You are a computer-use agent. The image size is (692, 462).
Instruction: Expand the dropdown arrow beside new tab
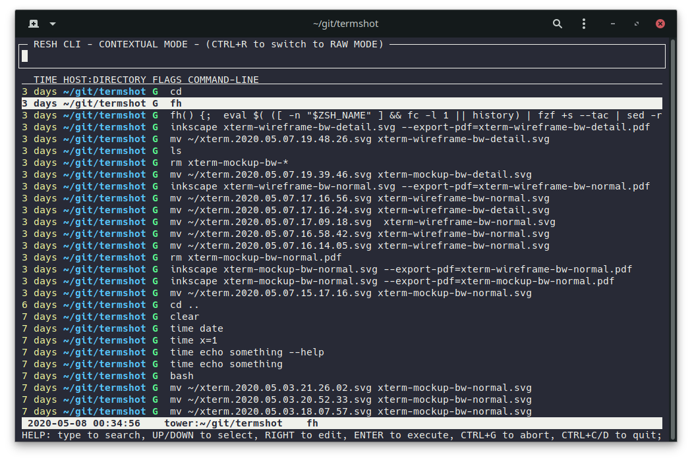[x=53, y=24]
